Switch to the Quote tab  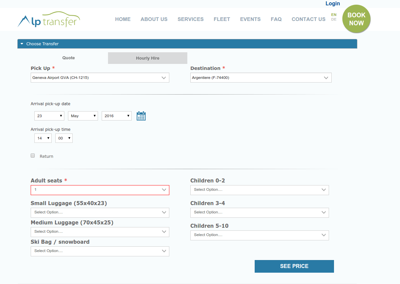69,58
